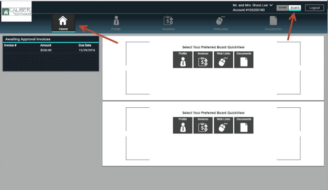The height and width of the screenshot is (190, 328).
Task: Expand the Mr. and Mrs. Bruce Lee account dropdown
Action: click(271, 5)
